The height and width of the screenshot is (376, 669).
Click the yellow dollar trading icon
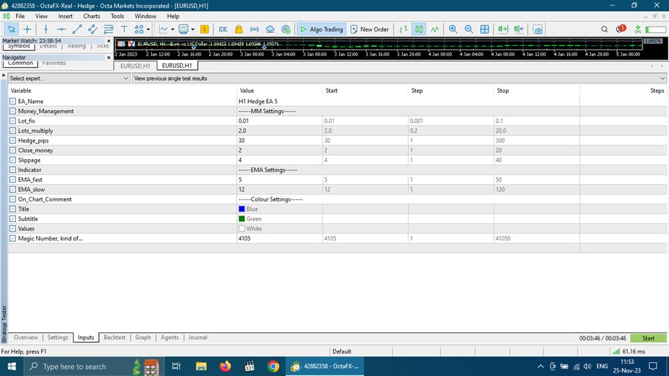point(204,29)
